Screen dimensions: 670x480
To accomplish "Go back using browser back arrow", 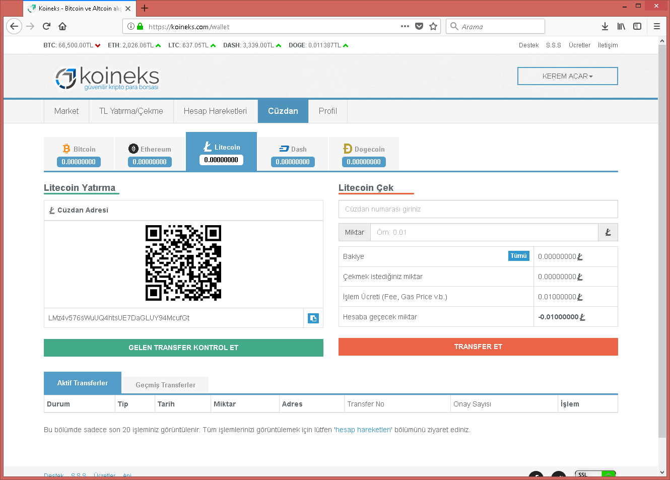I will pyautogui.click(x=14, y=26).
